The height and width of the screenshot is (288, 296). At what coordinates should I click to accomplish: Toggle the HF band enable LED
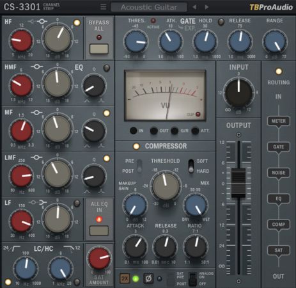point(77,22)
